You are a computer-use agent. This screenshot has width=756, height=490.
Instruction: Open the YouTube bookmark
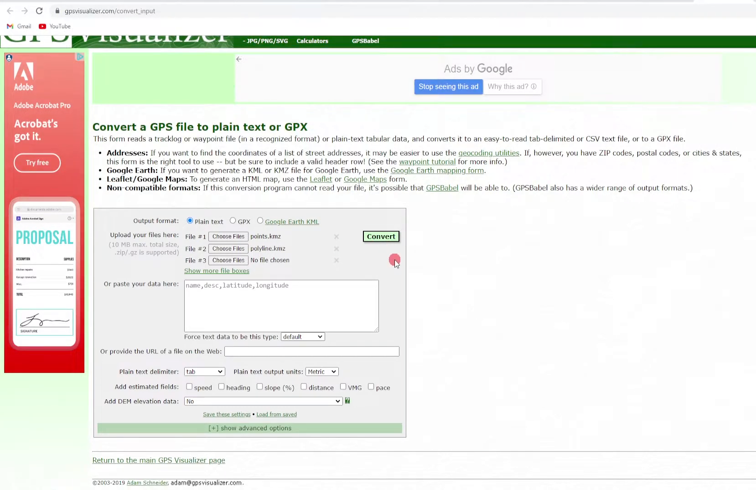[x=55, y=26]
